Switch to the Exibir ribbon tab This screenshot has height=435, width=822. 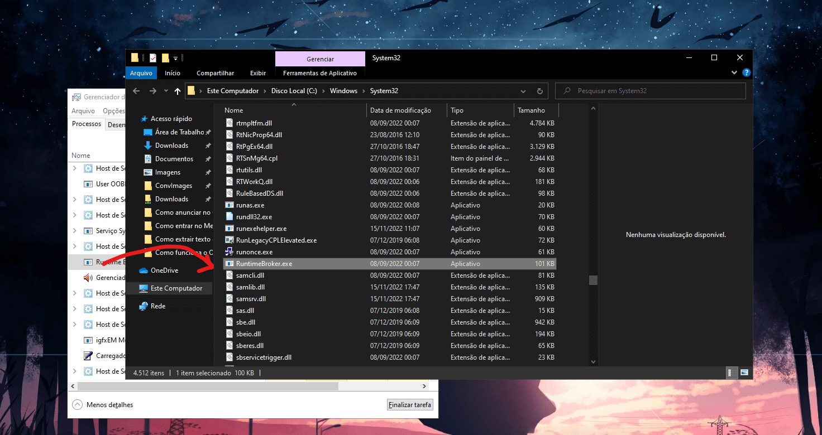tap(258, 73)
